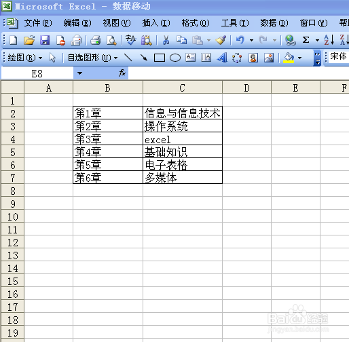Viewport: 349px width, 342px height.
Task: Open the drawing toolbar options chevron
Action: pos(317,58)
